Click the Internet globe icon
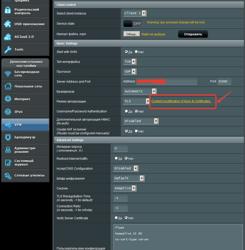This screenshot has height=250, width=245. coord(8,99)
